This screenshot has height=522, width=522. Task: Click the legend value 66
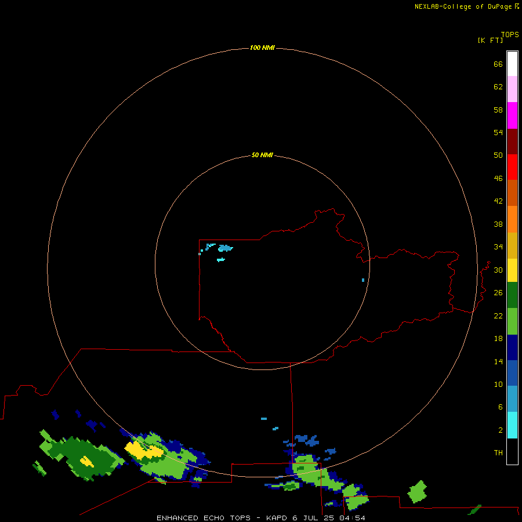click(498, 64)
